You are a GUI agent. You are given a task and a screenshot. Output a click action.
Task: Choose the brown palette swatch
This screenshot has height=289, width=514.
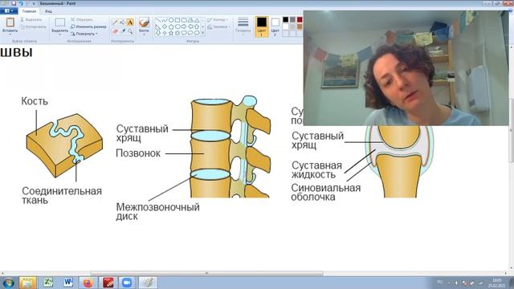pyautogui.click(x=300, y=26)
